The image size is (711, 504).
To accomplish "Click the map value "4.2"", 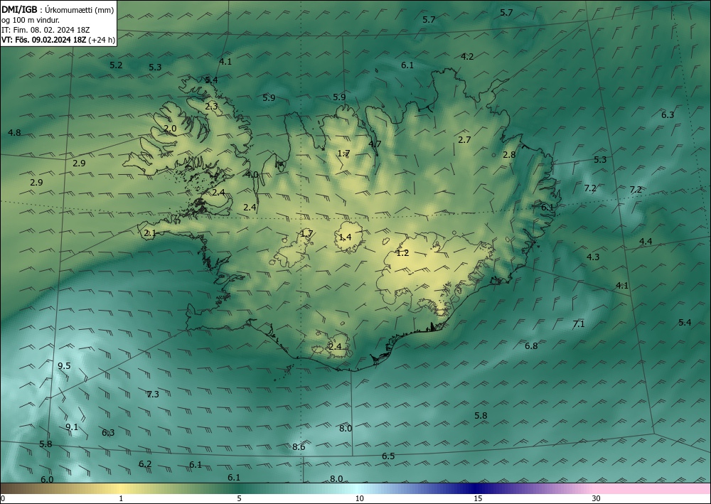I will [x=467, y=57].
